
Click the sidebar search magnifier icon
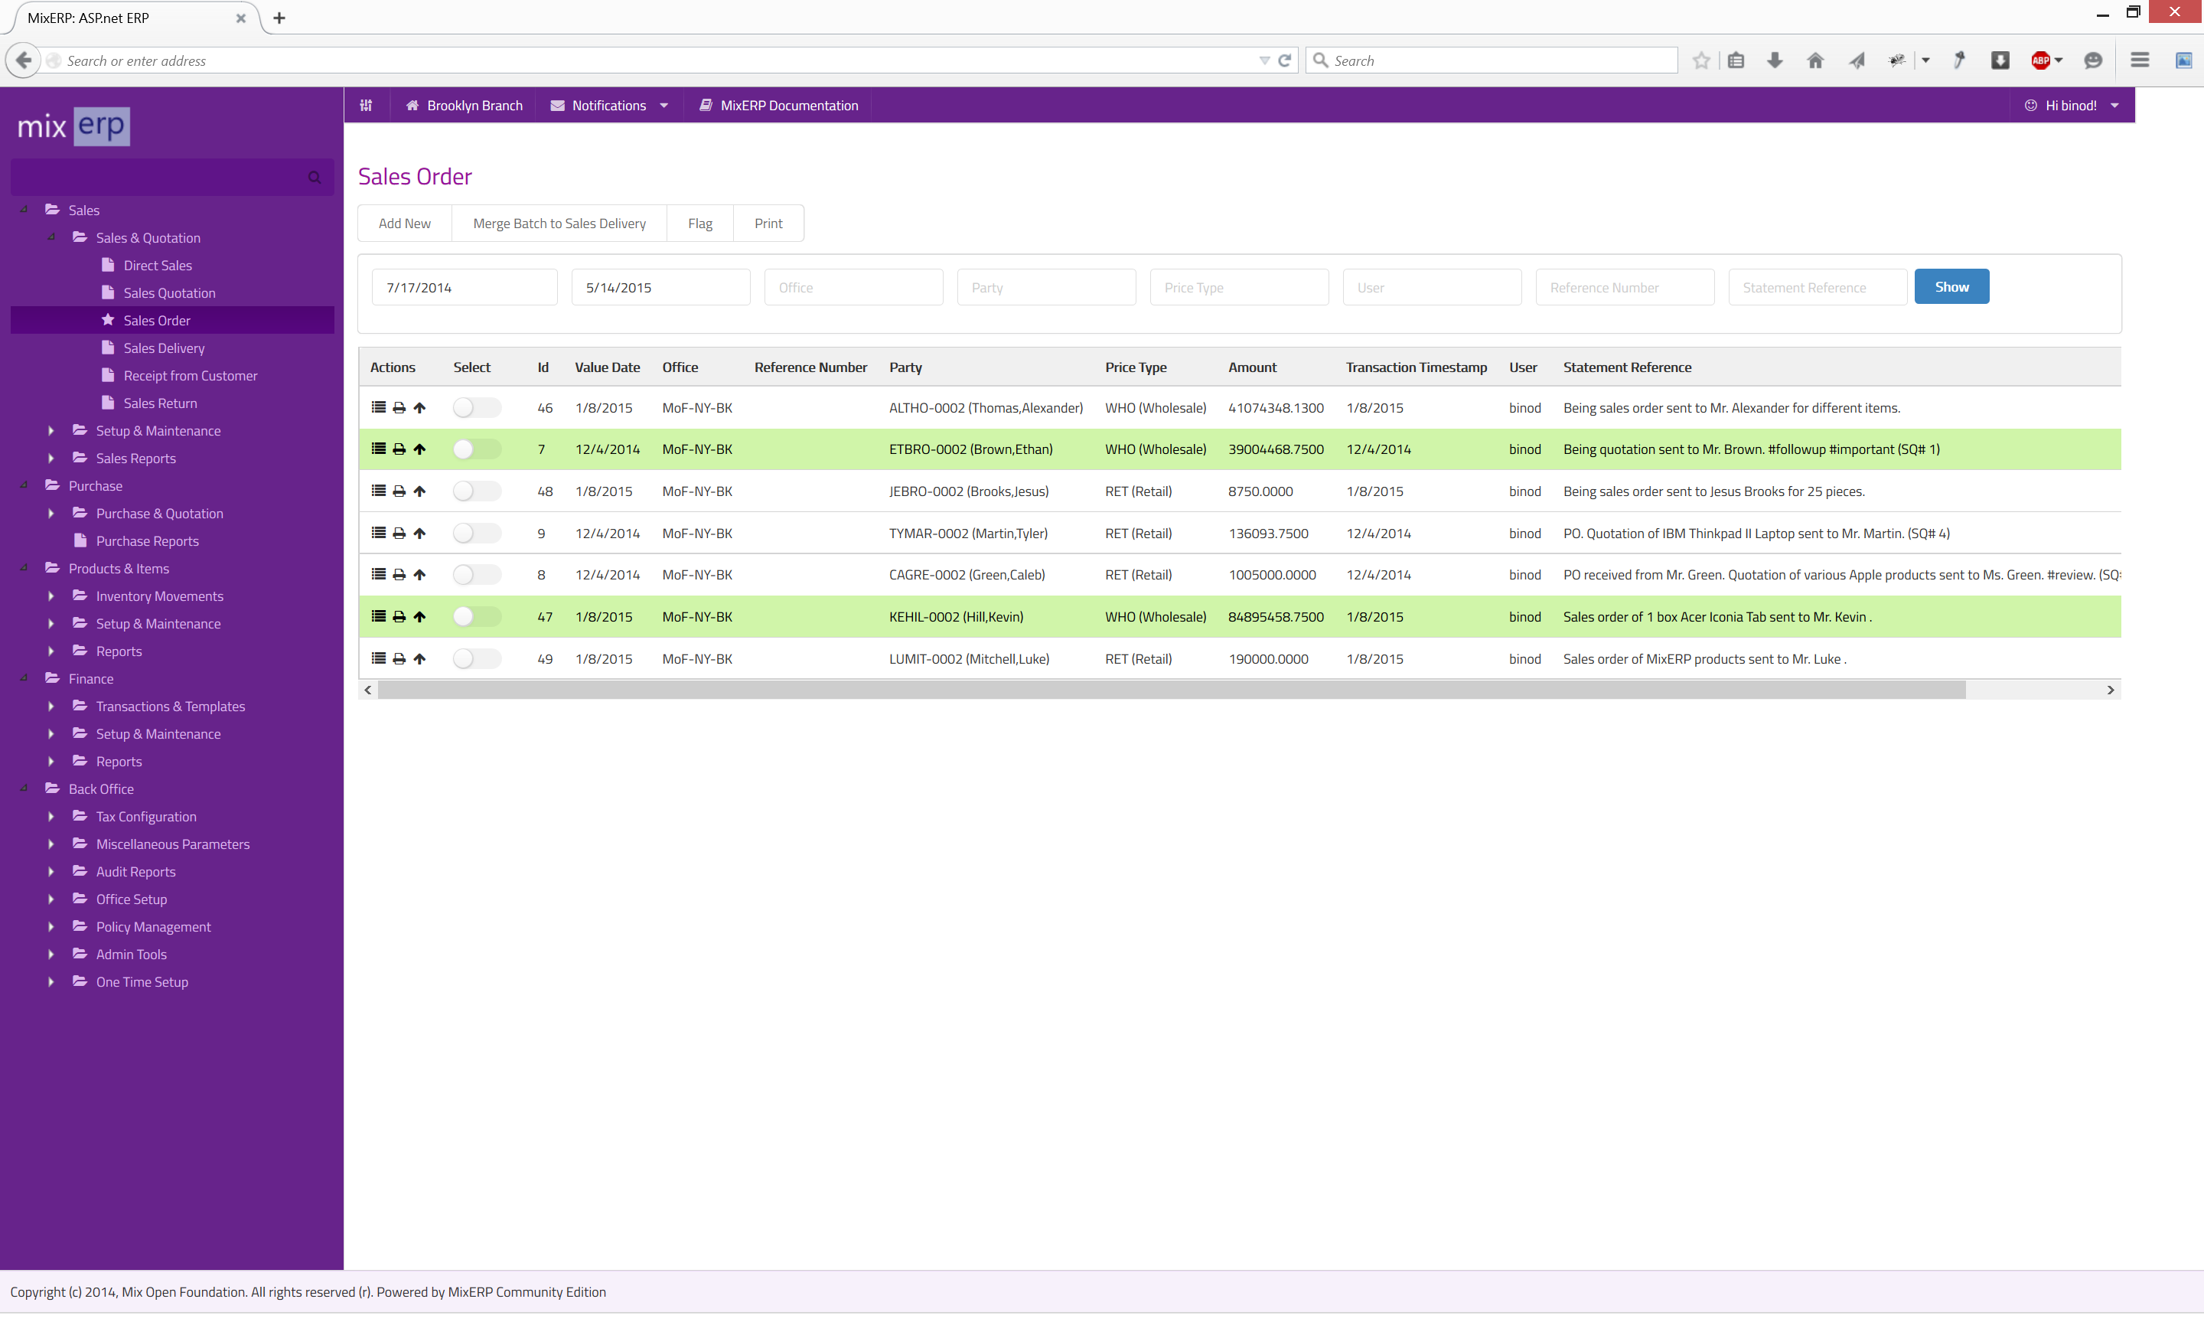click(314, 177)
